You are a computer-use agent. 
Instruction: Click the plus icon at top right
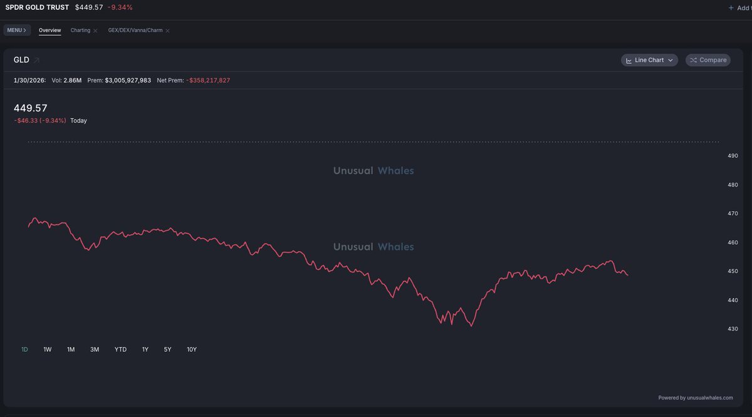click(731, 8)
